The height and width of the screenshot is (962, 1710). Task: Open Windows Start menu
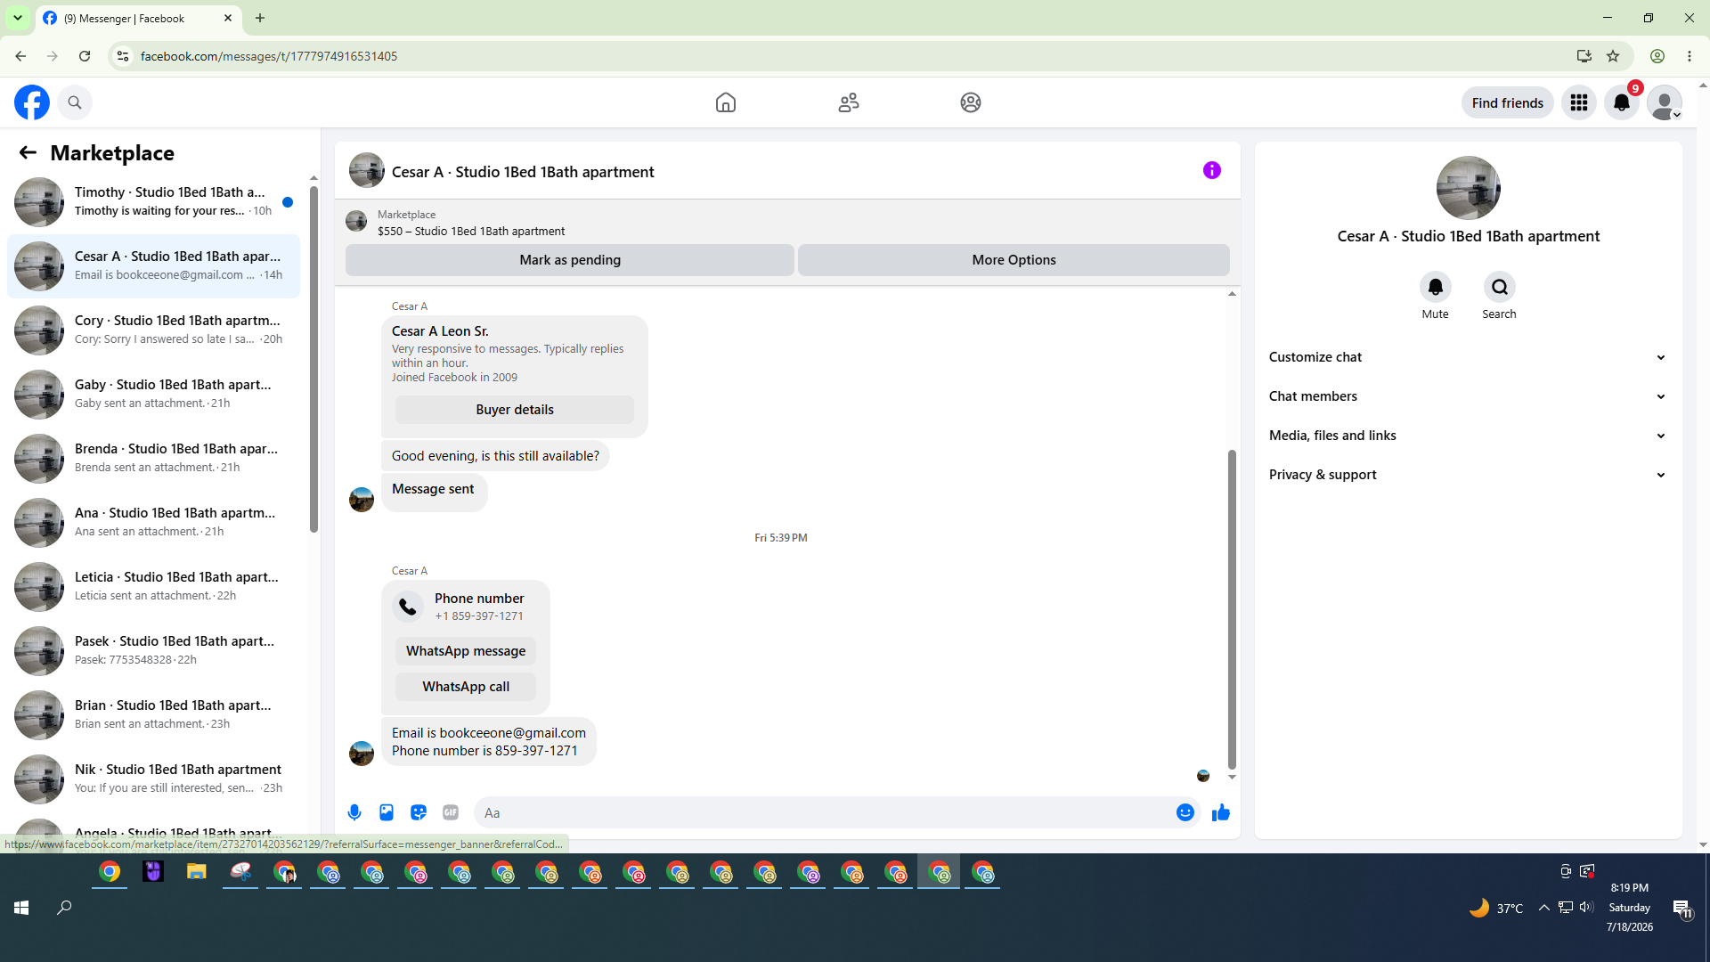(x=21, y=908)
